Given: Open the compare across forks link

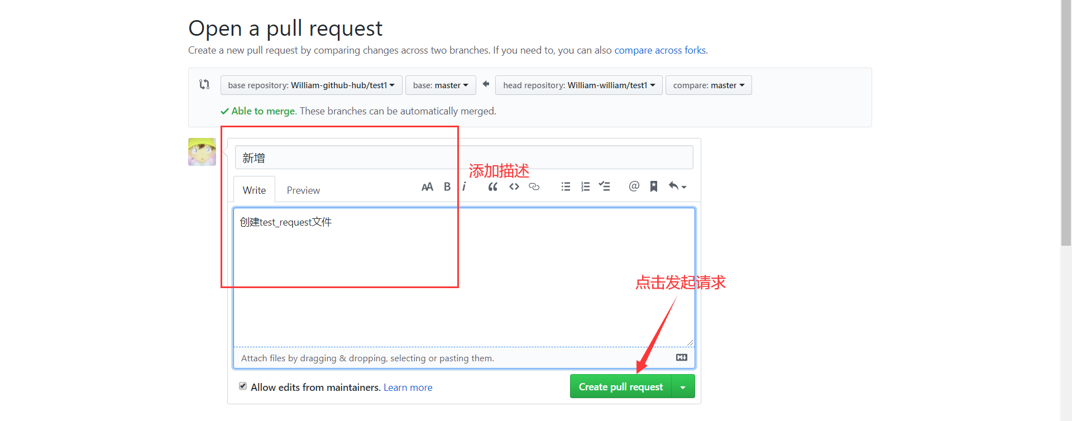Looking at the screenshot, I should pyautogui.click(x=660, y=50).
